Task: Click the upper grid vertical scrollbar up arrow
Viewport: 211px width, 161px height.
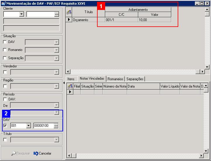Action: pyautogui.click(x=207, y=9)
